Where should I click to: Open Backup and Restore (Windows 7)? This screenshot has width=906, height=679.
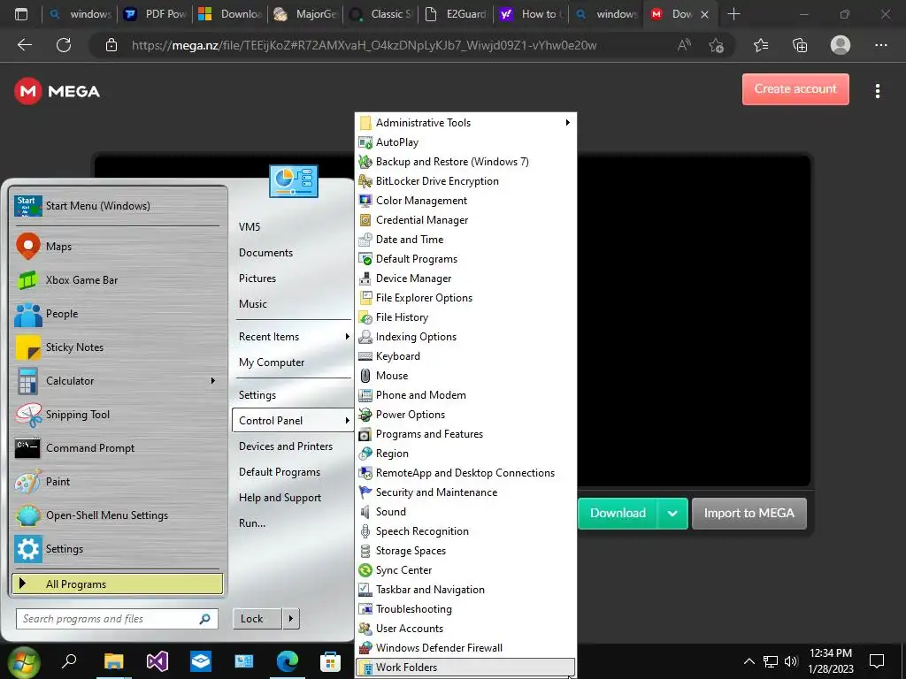point(465,162)
